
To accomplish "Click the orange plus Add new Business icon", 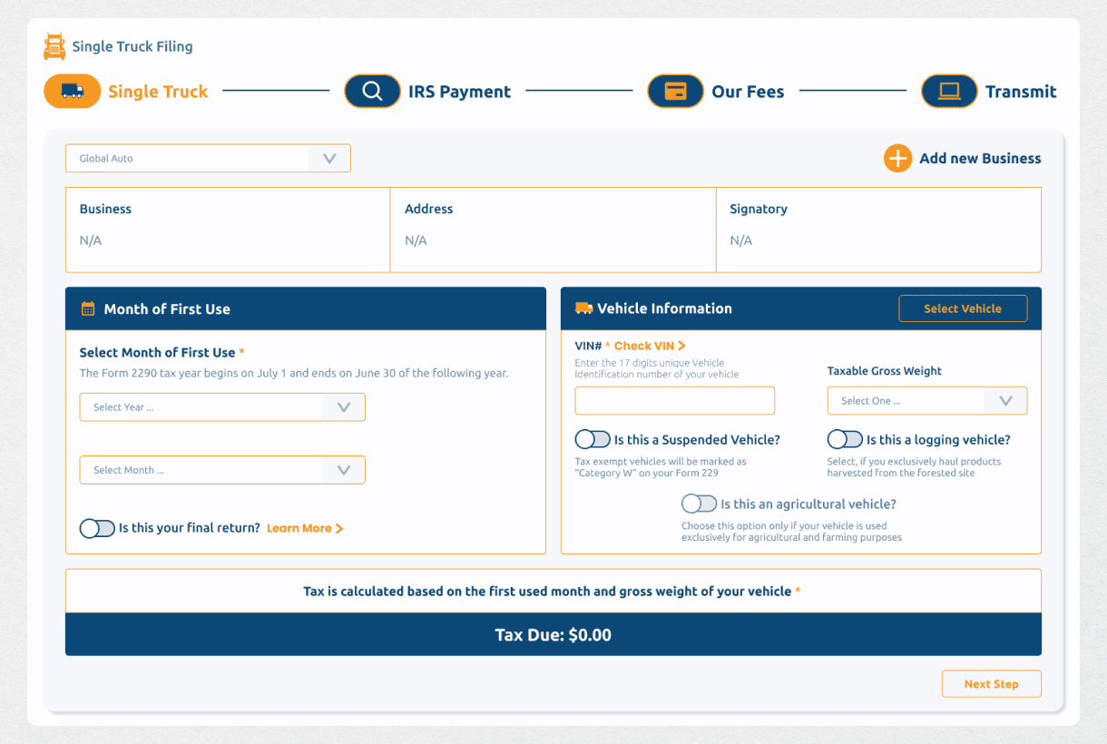I will (x=897, y=159).
